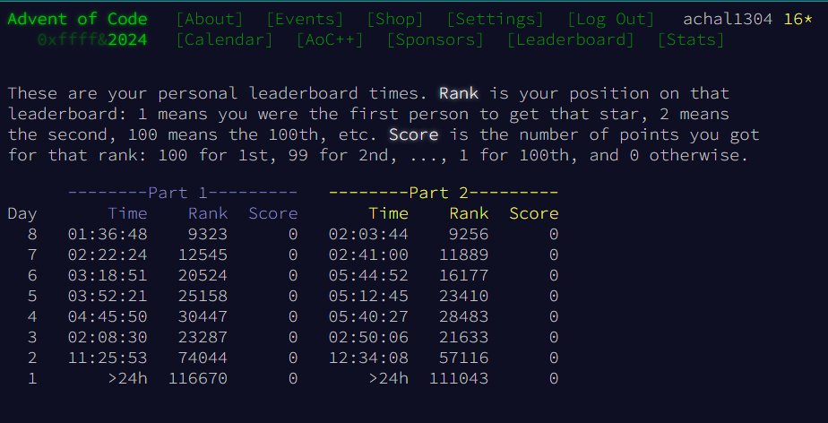Select Day 8 Part 1 time 01:36:48
Image resolution: width=828 pixels, height=423 pixels.
[x=108, y=234]
